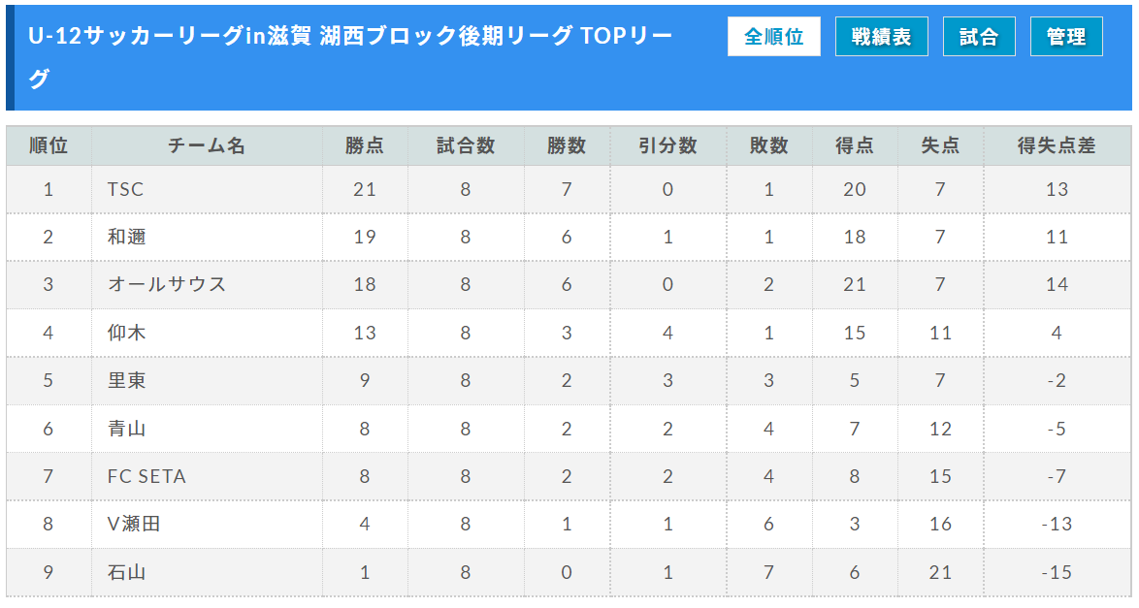Click the 順位 column header
This screenshot has width=1139, height=608.
tap(49, 146)
